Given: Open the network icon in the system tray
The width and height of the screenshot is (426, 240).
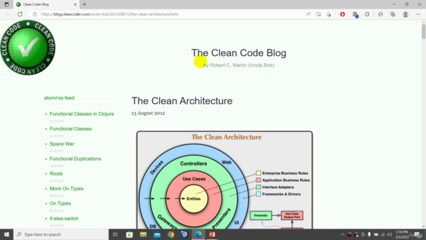Looking at the screenshot, I should pos(383,235).
